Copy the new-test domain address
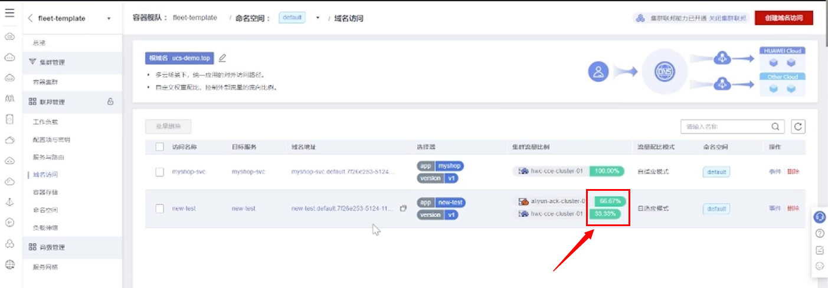Viewport: 828px width, 288px height. [x=403, y=208]
